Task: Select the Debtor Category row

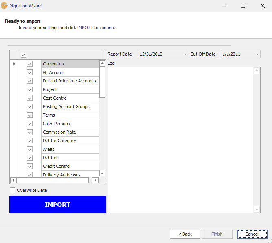Action: pos(70,141)
